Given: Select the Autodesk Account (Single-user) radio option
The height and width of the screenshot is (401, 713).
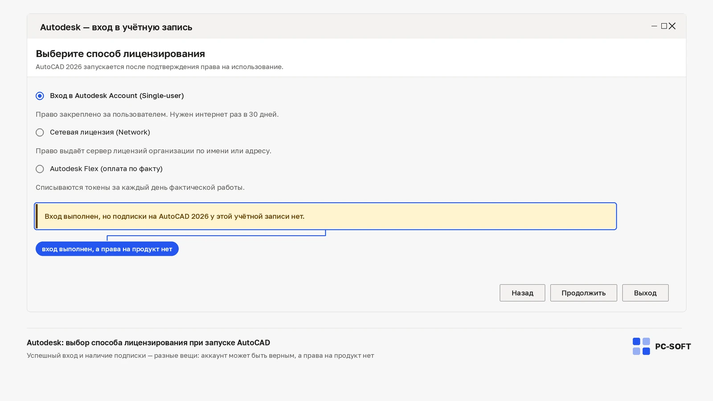Looking at the screenshot, I should coord(40,96).
